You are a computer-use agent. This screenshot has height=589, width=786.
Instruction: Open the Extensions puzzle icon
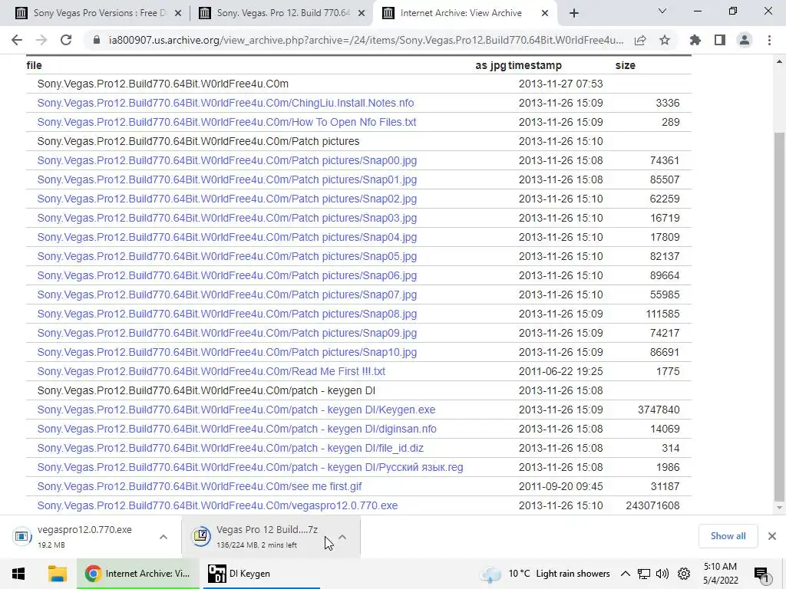click(x=695, y=40)
